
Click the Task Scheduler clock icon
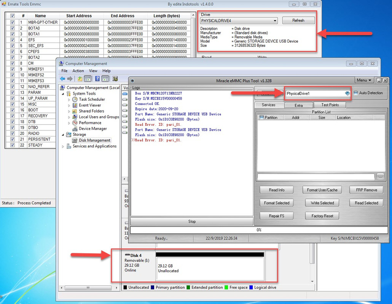75,99
